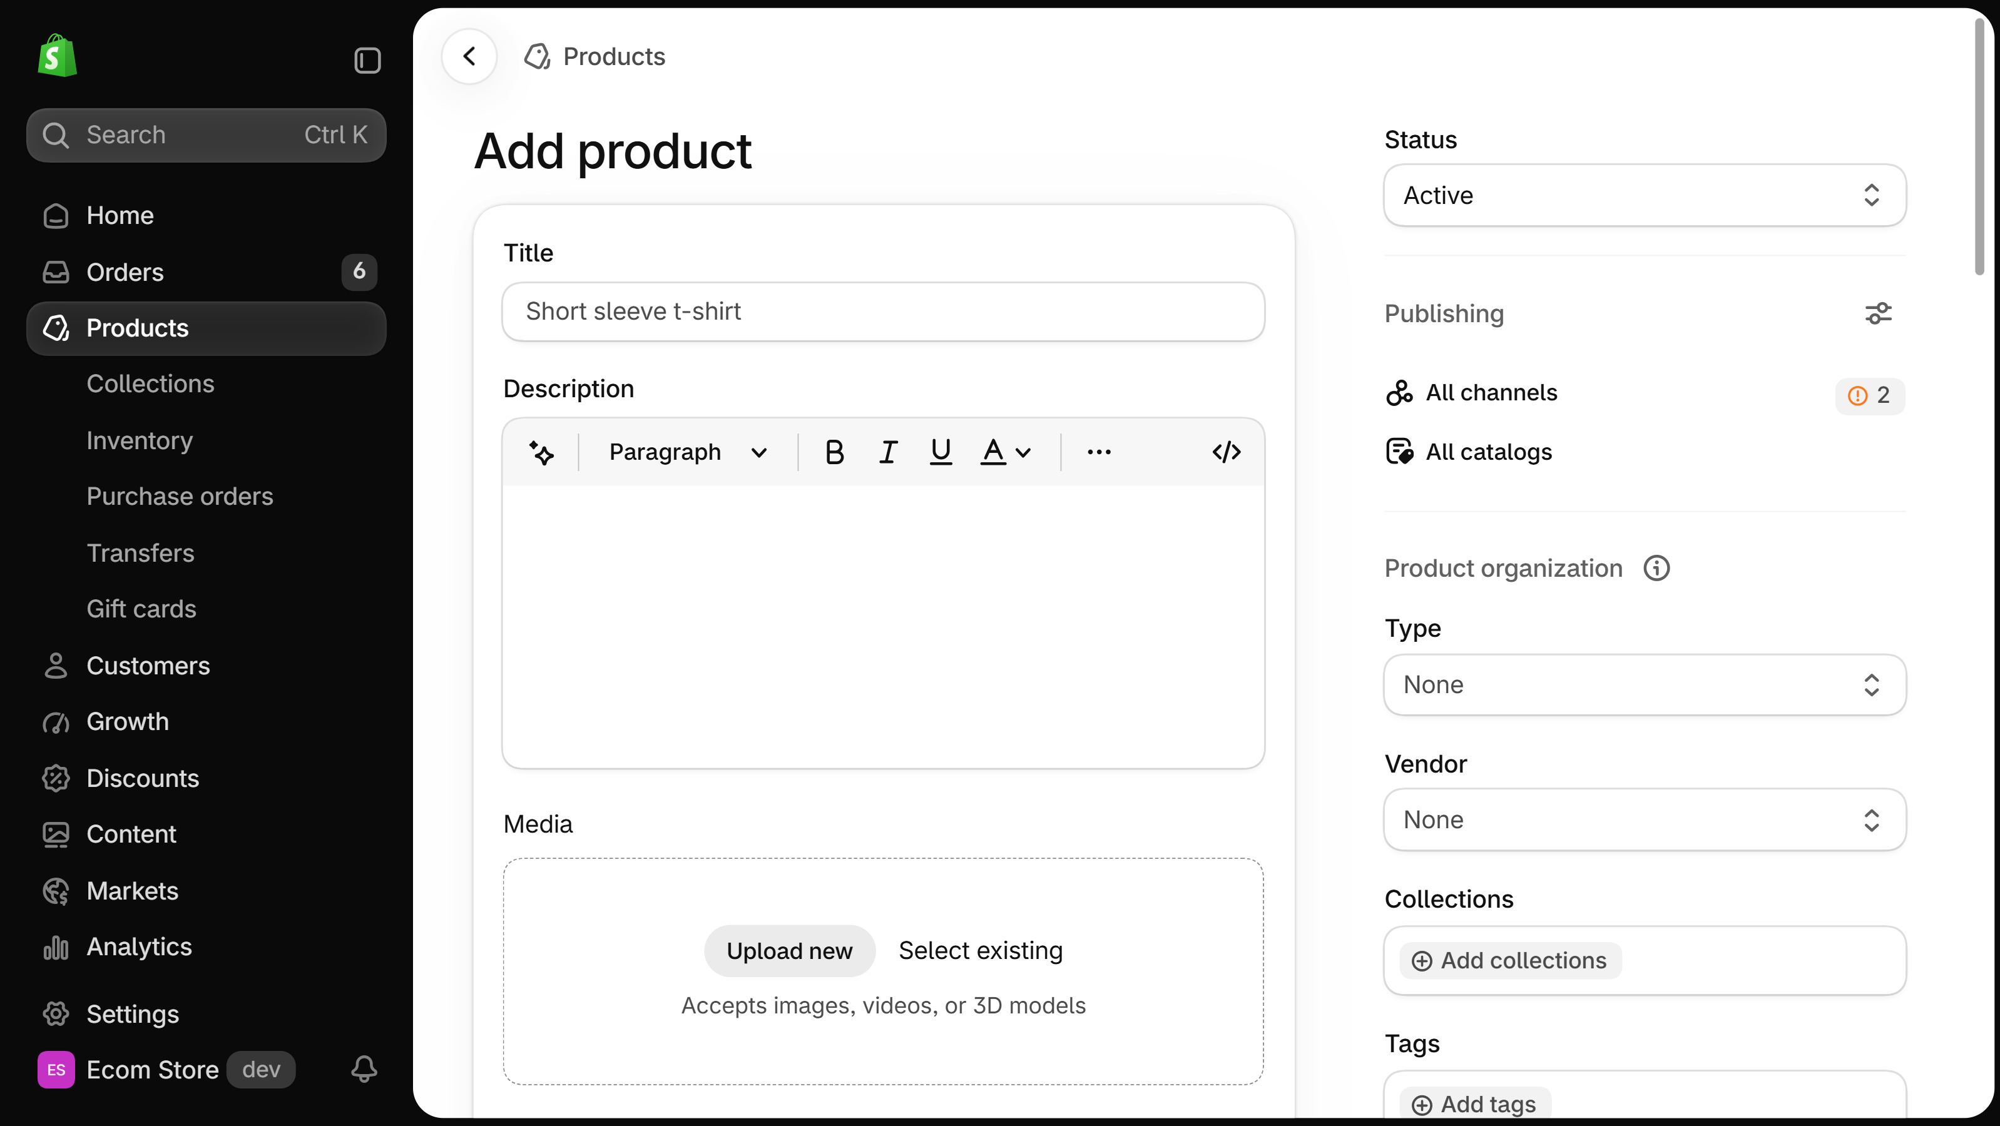The height and width of the screenshot is (1126, 2000).
Task: Click the Shopify logo icon
Action: [x=58, y=56]
